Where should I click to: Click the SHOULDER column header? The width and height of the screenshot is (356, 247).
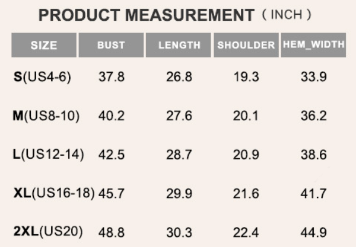(x=246, y=45)
